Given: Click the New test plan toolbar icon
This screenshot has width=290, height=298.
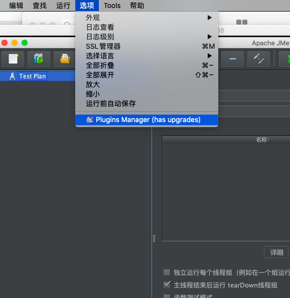Looking at the screenshot, I should tap(13, 59).
